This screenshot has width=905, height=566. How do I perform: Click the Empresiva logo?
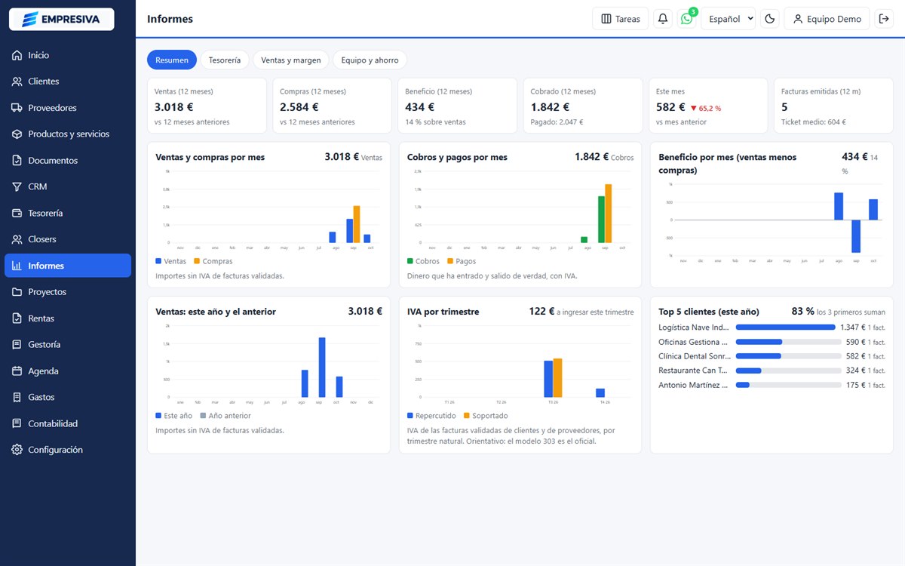coord(61,19)
